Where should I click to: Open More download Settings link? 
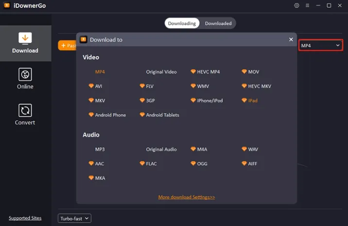coord(187,197)
